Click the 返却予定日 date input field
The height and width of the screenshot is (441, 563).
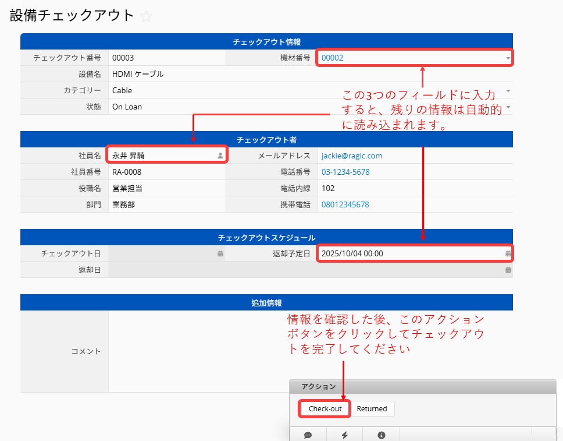pos(407,253)
